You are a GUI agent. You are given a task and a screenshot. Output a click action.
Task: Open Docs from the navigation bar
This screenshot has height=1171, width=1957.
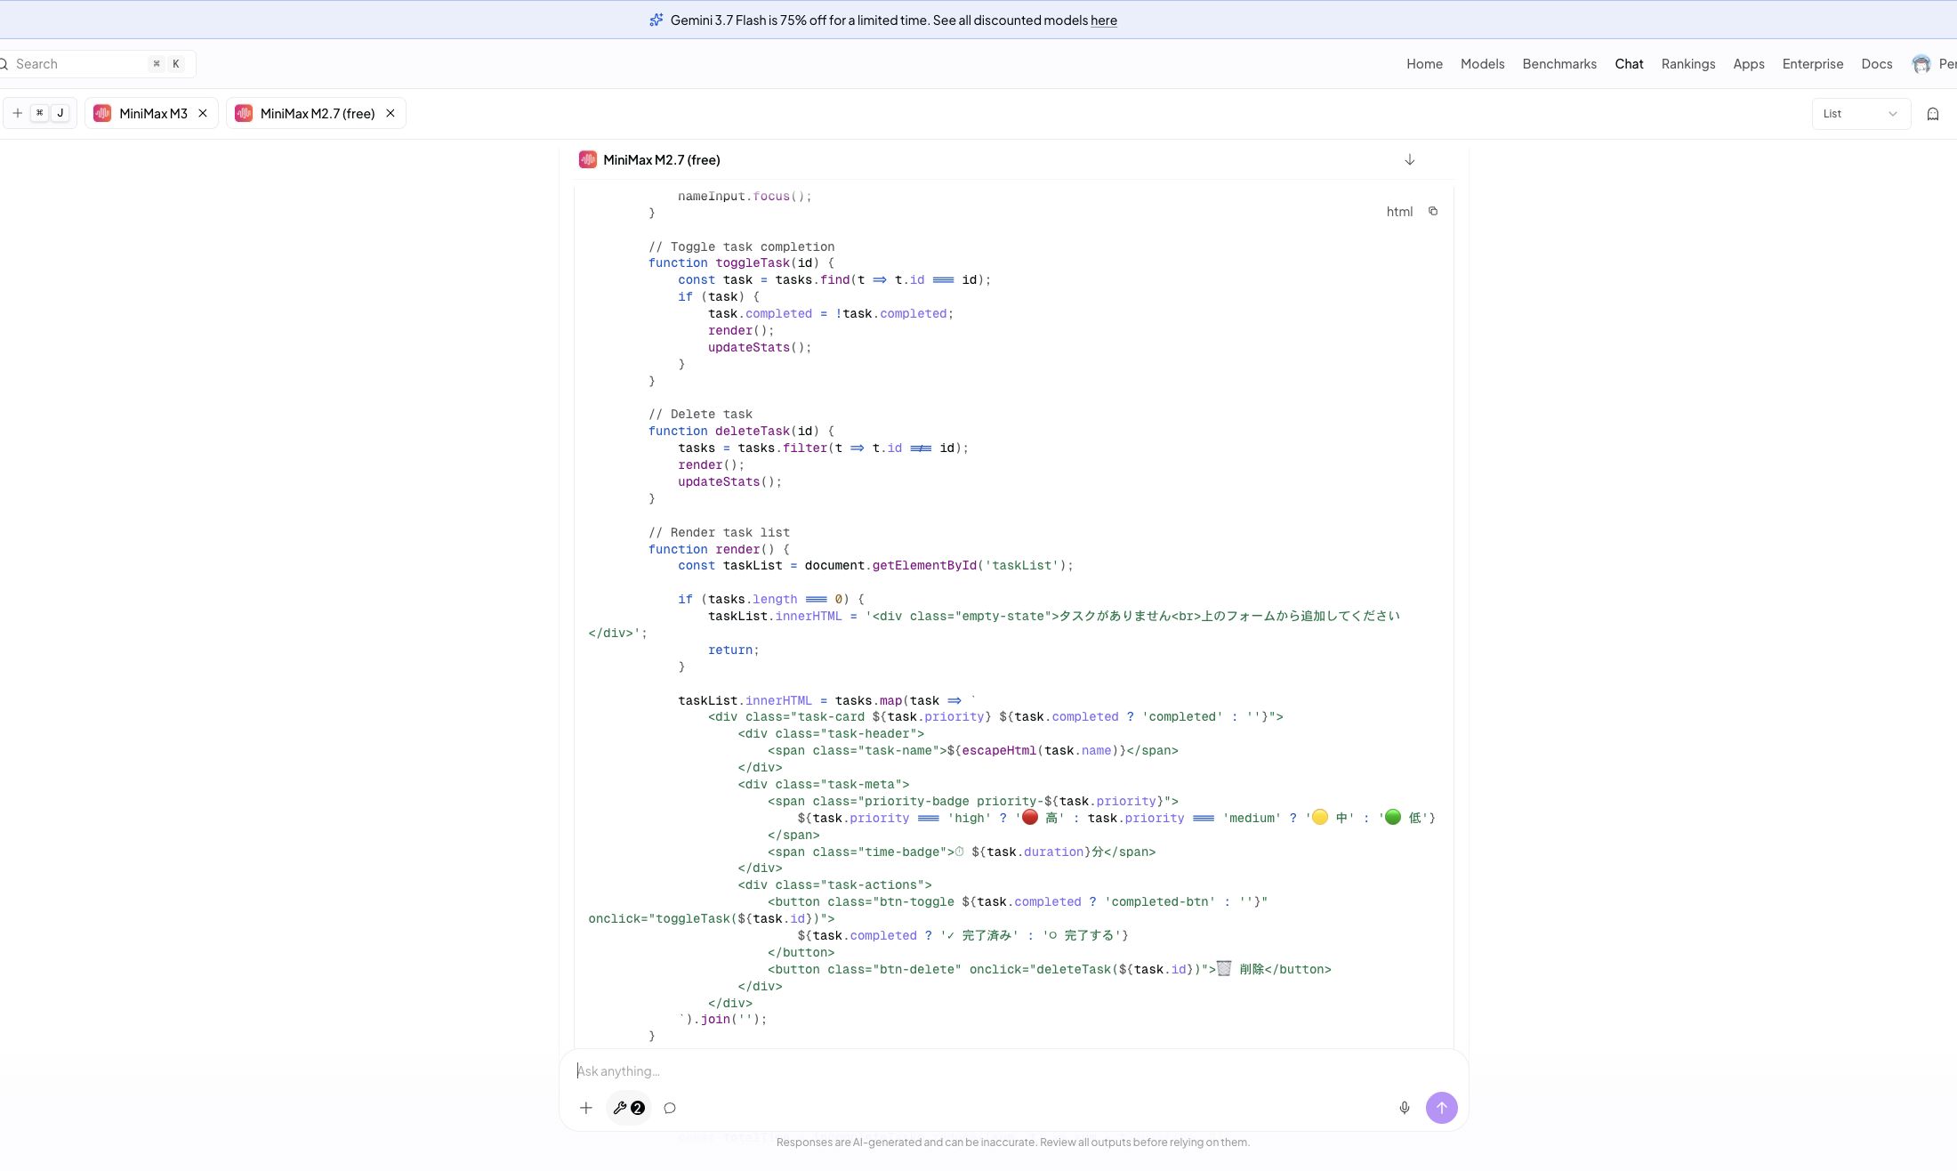pos(1876,64)
